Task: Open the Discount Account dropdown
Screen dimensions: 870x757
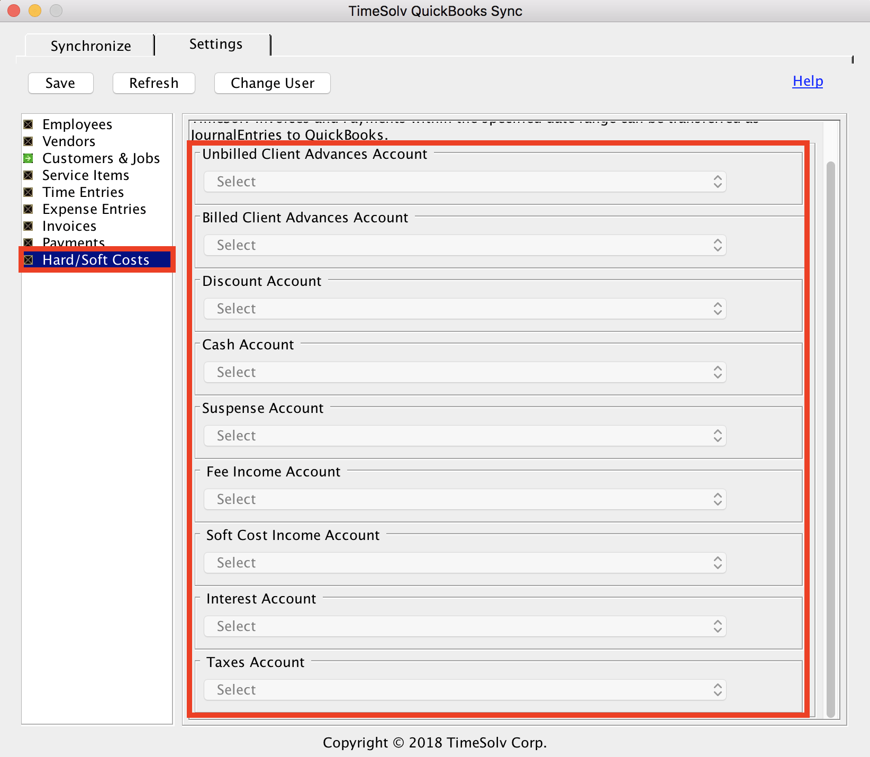Action: coord(465,309)
